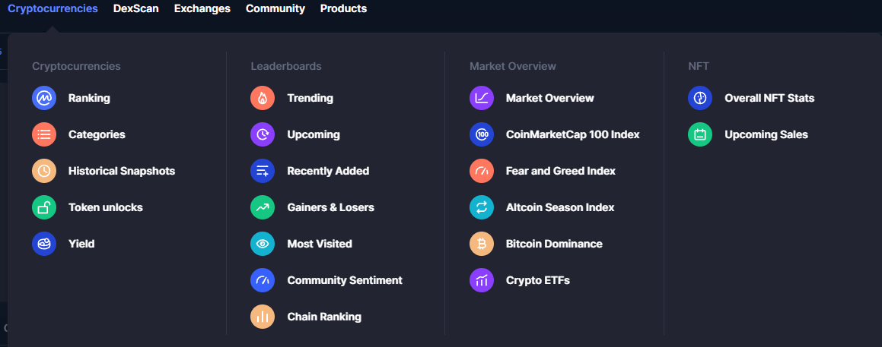Open the Upcoming Sales link
Screen dimensions: 882x347
pos(766,134)
